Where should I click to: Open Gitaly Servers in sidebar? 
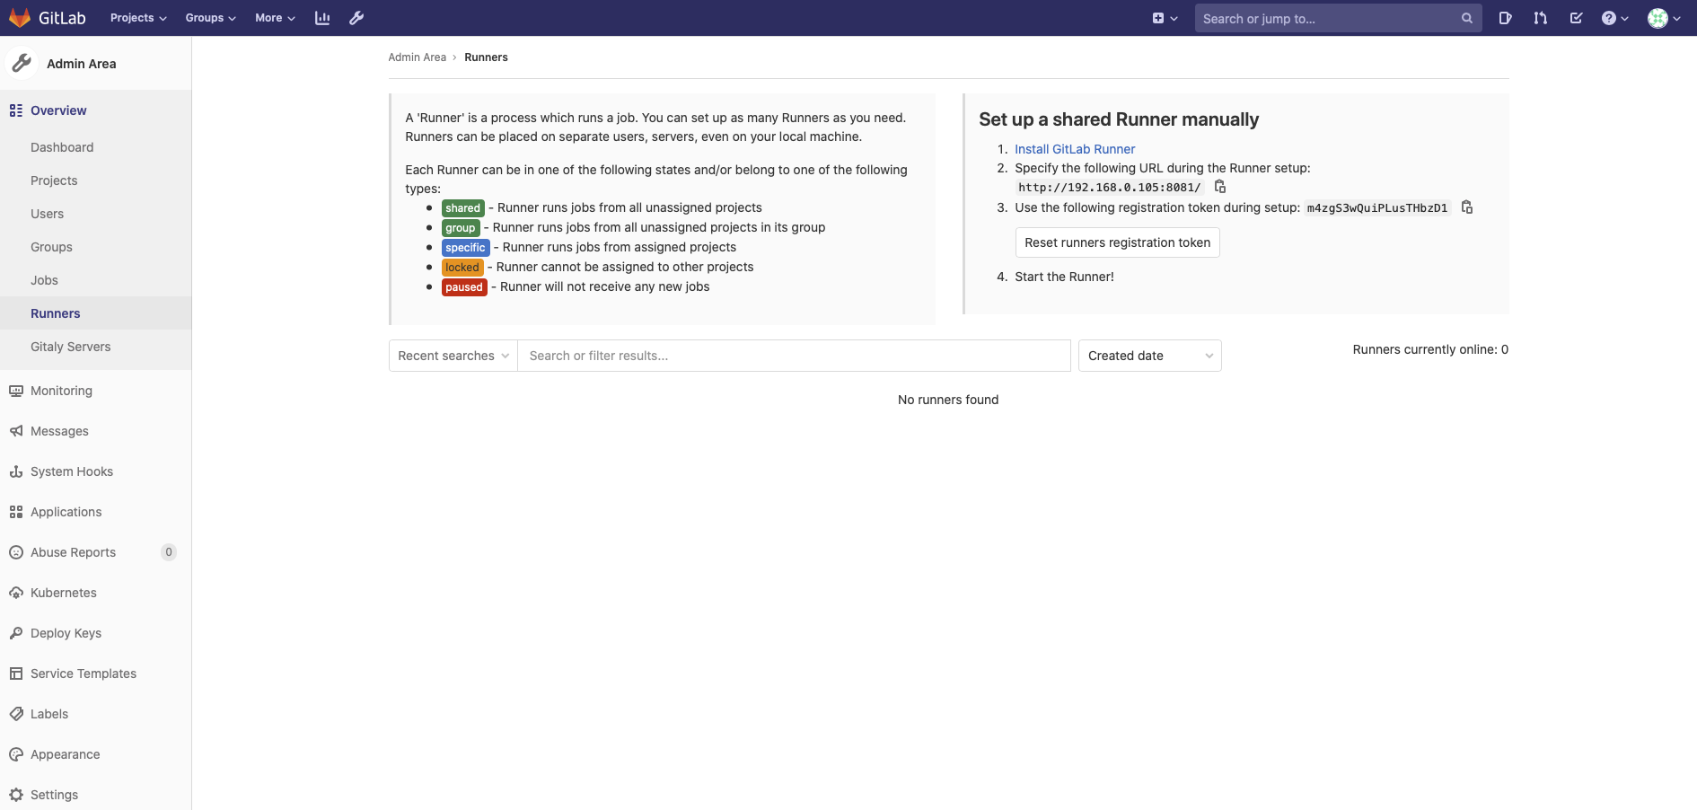pyautogui.click(x=70, y=347)
